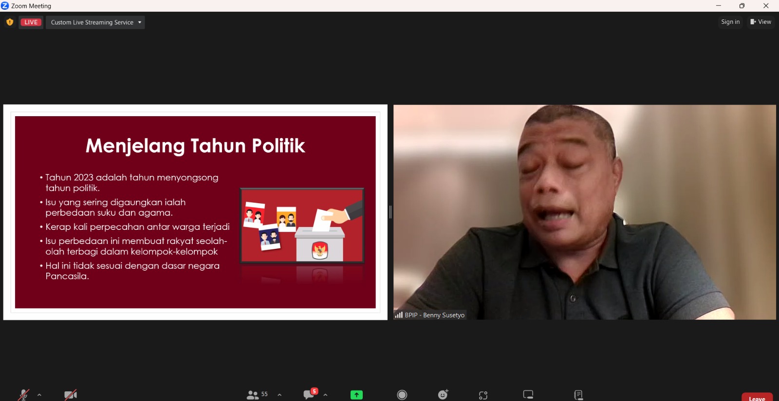The image size is (779, 401).
Task: Minimize the Zoom Meeting window
Action: tap(719, 6)
